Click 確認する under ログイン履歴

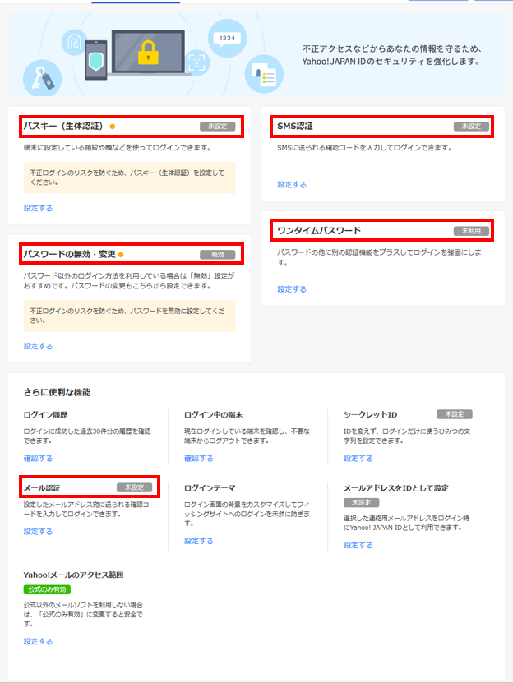click(39, 458)
